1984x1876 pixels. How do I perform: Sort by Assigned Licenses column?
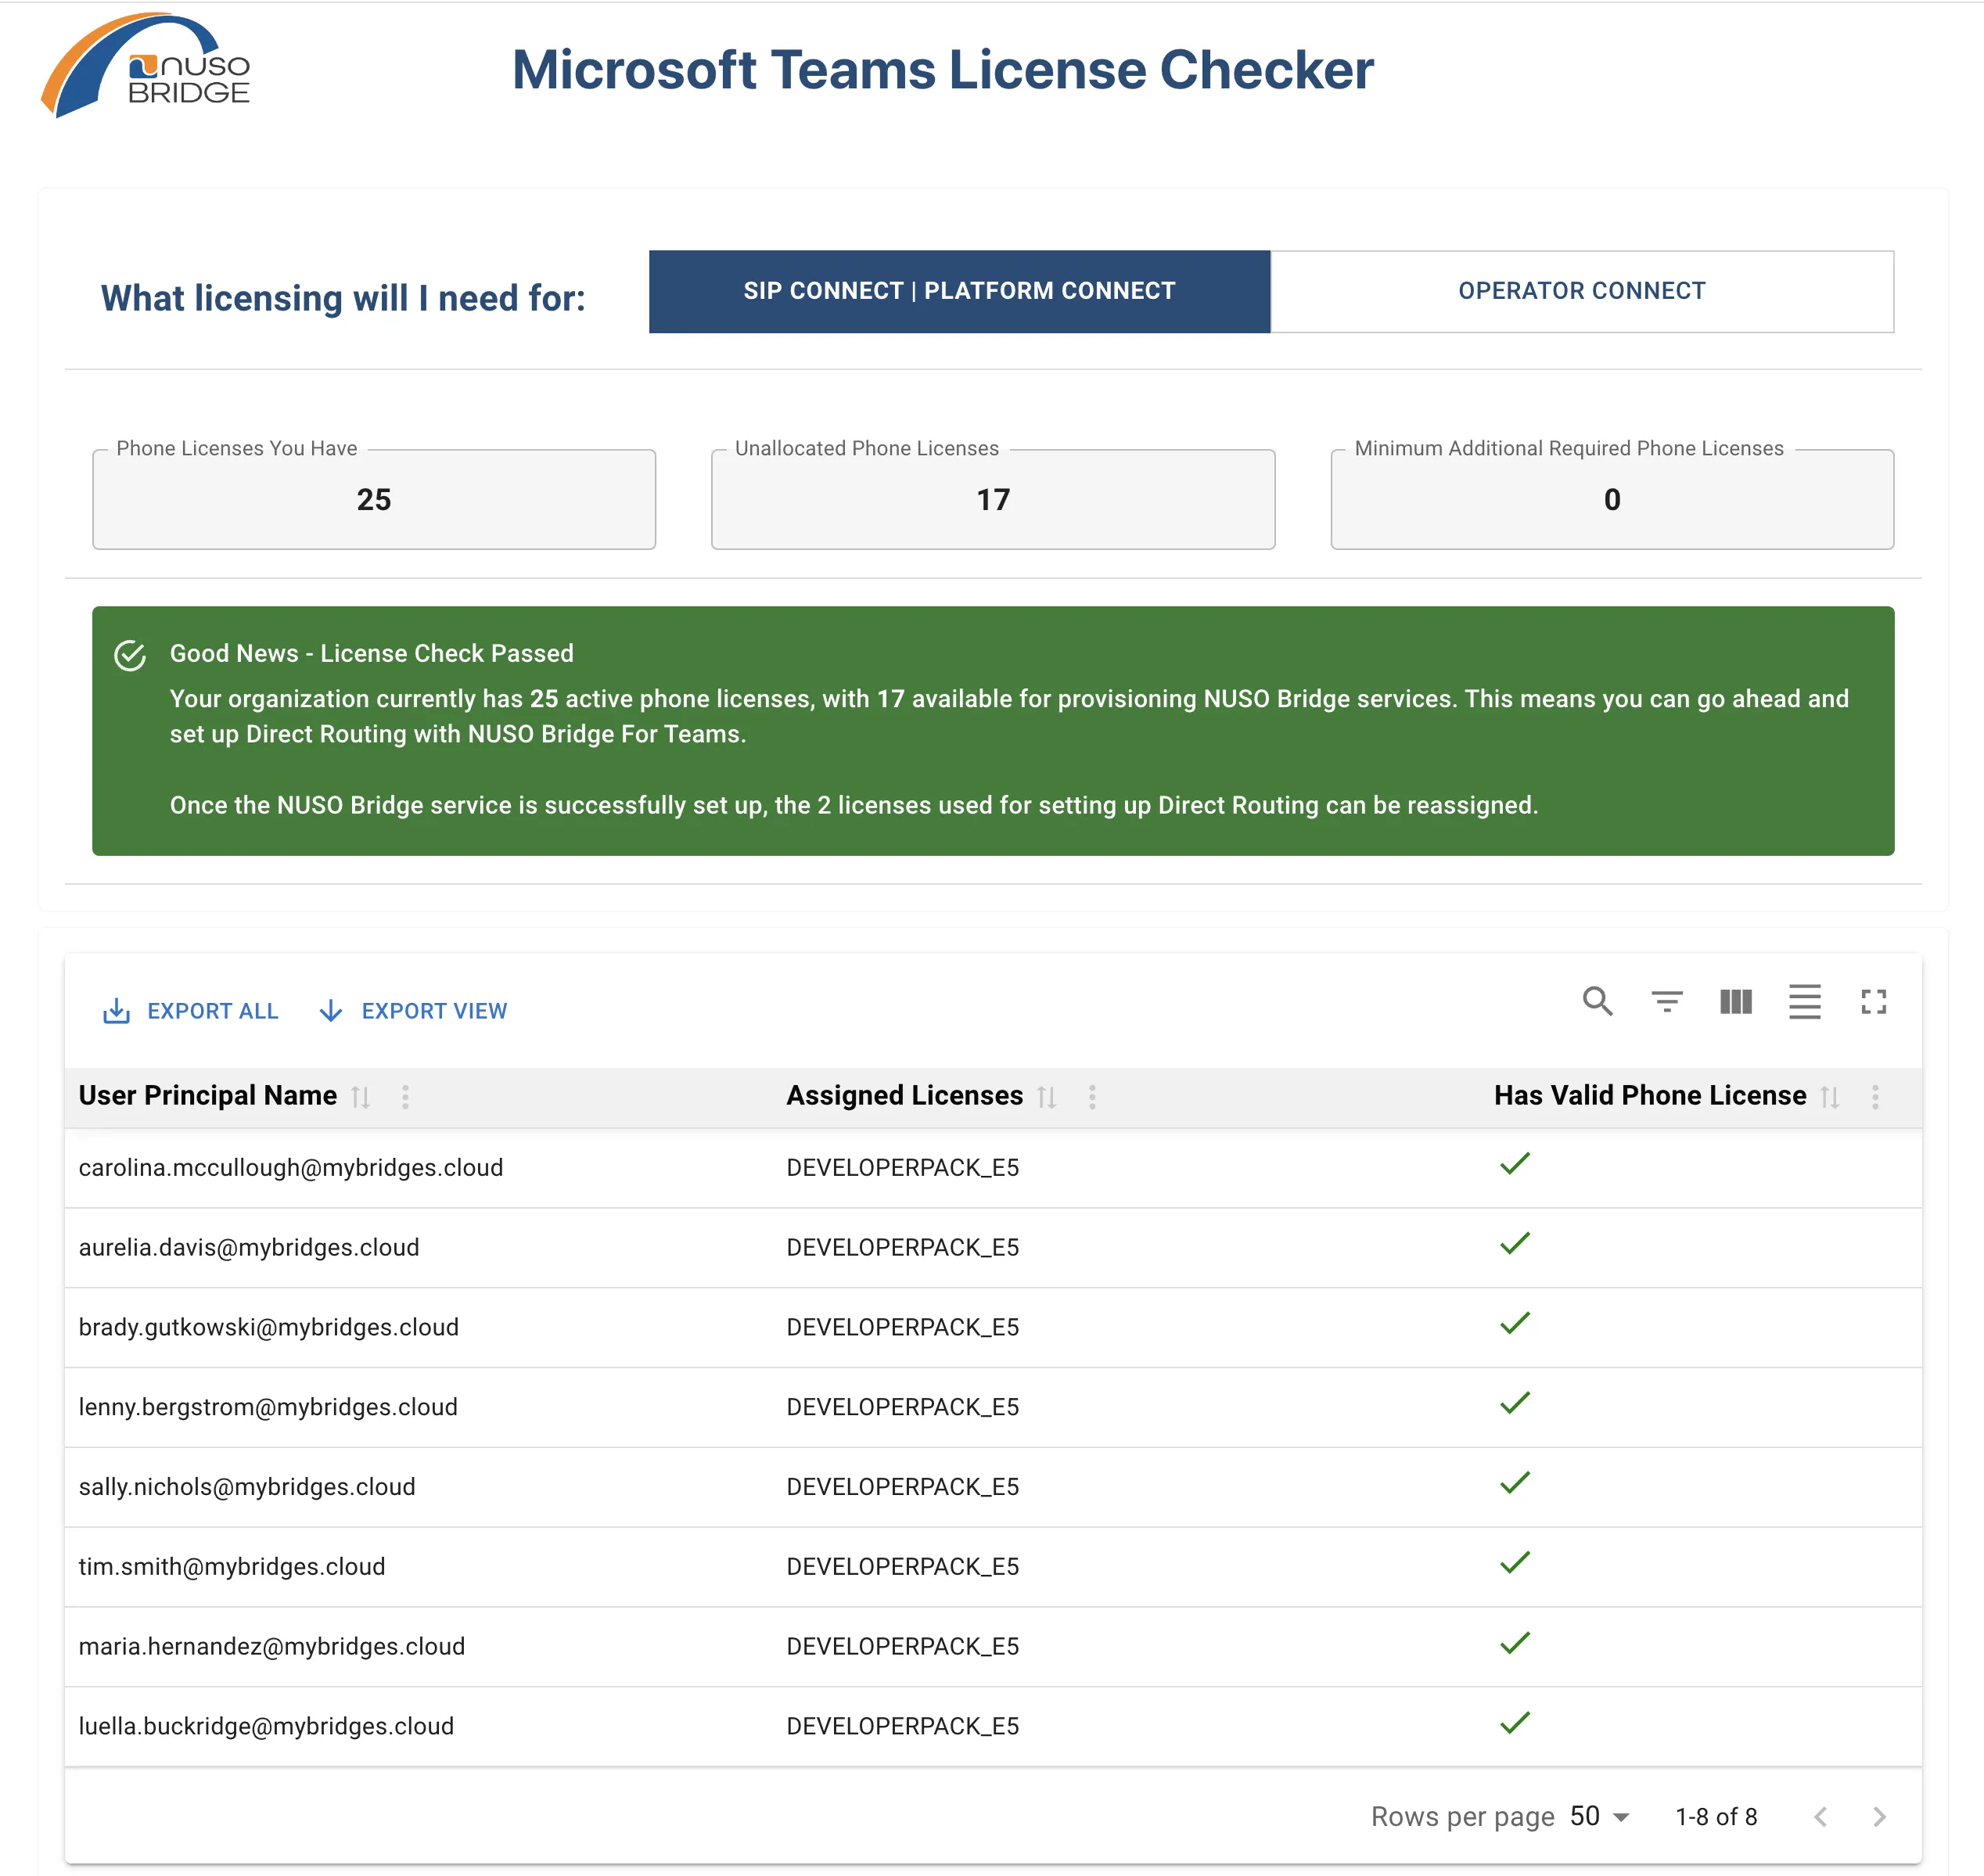[x=1047, y=1097]
